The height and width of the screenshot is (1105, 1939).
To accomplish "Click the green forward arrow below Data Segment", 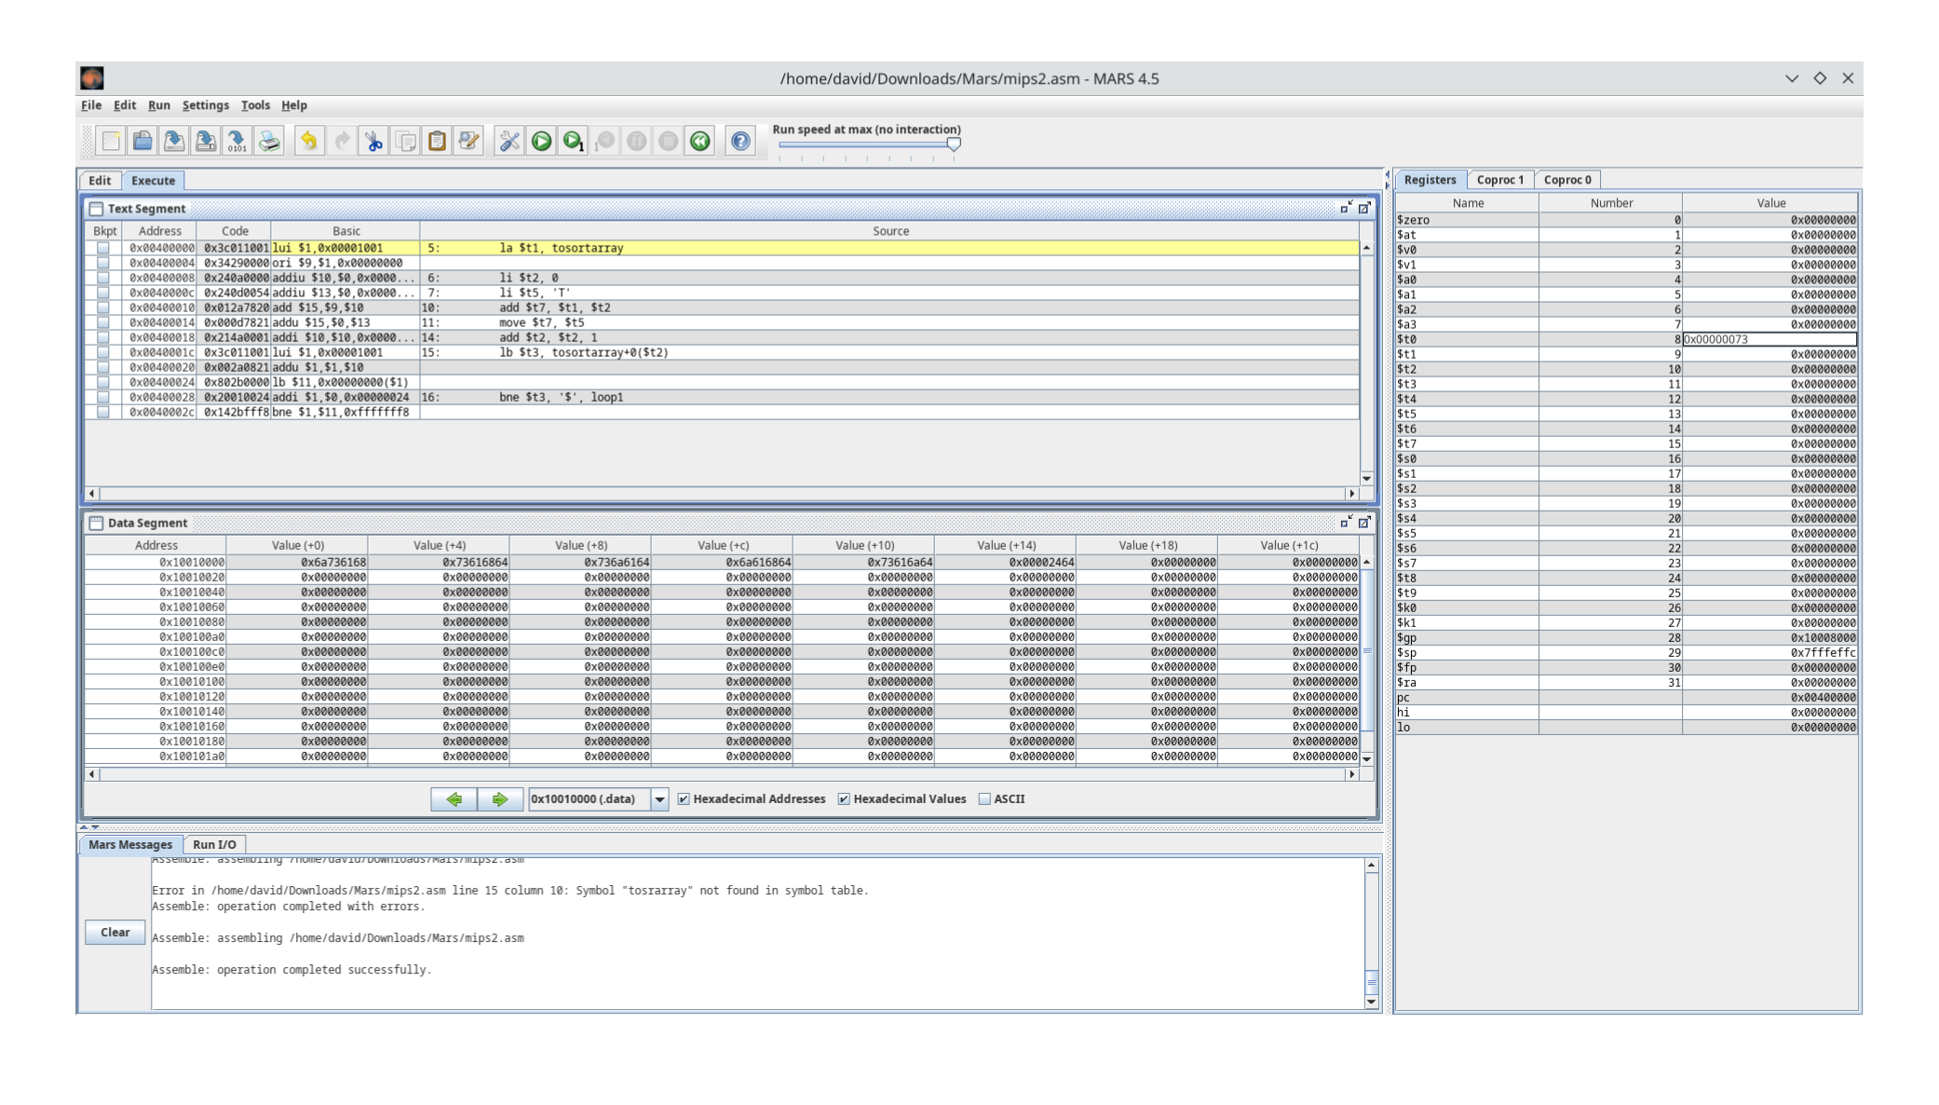I will coord(500,798).
